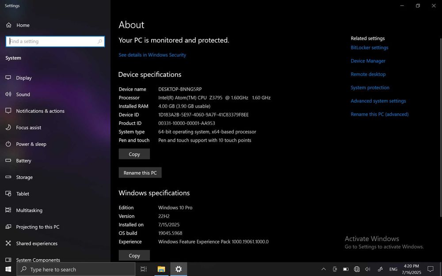Click the processor text Intel(R) Atom(TM) CPU Z3795
The height and width of the screenshot is (276, 442).
point(190,98)
